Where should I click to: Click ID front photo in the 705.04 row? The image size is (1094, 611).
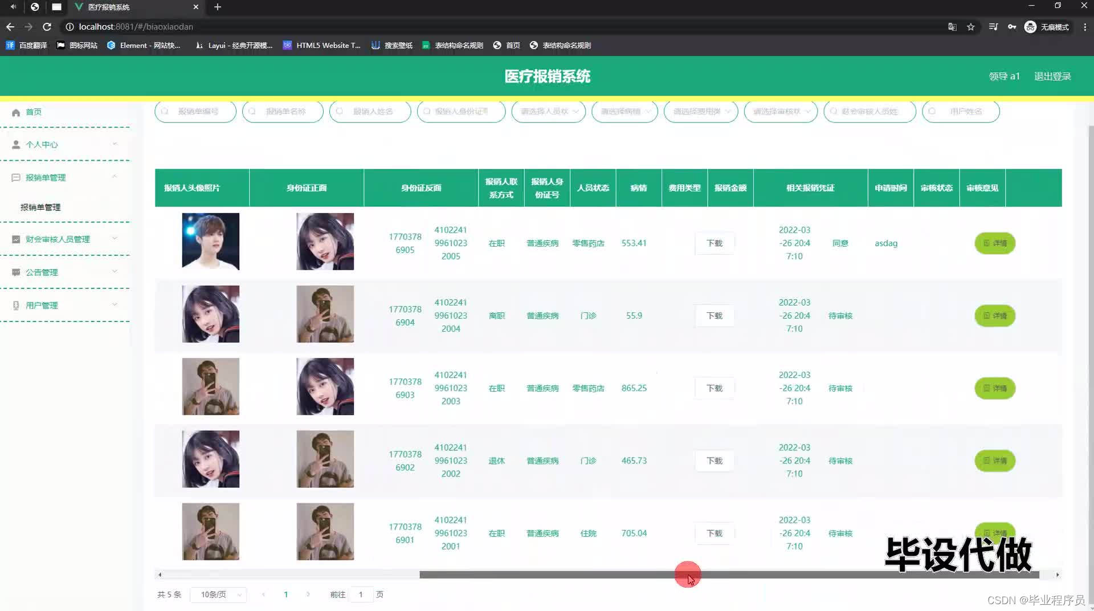pyautogui.click(x=325, y=531)
